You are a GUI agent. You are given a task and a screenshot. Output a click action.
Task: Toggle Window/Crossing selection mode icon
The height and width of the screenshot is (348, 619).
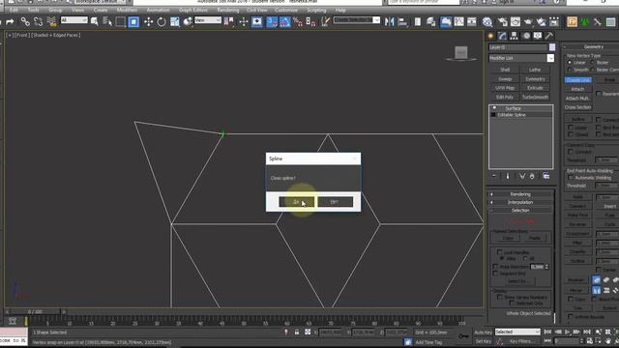click(133, 21)
